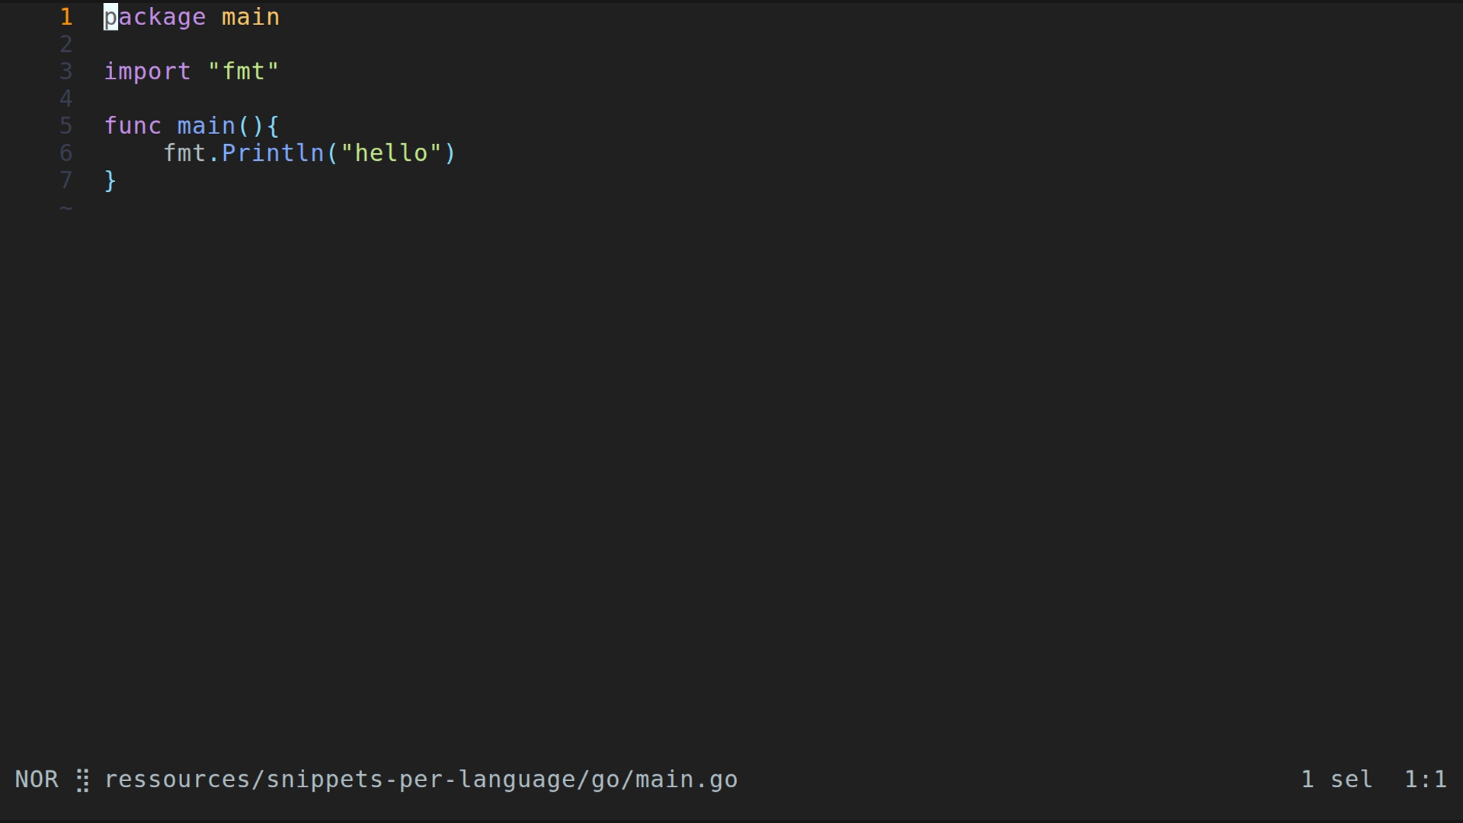Click the spinner icon in the status bar

coord(83,780)
